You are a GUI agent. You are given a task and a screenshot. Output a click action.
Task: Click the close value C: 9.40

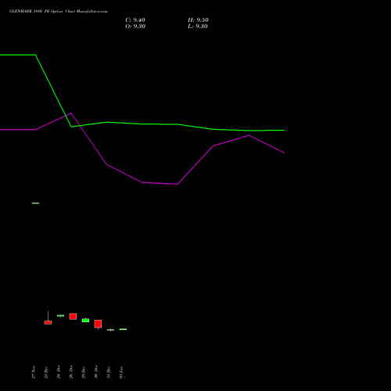pyautogui.click(x=135, y=20)
